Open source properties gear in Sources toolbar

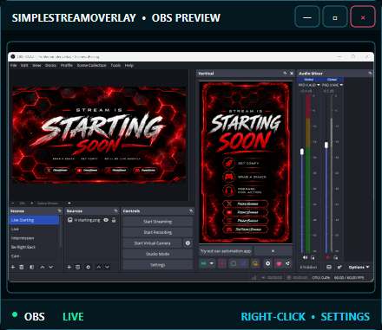tap(89, 267)
